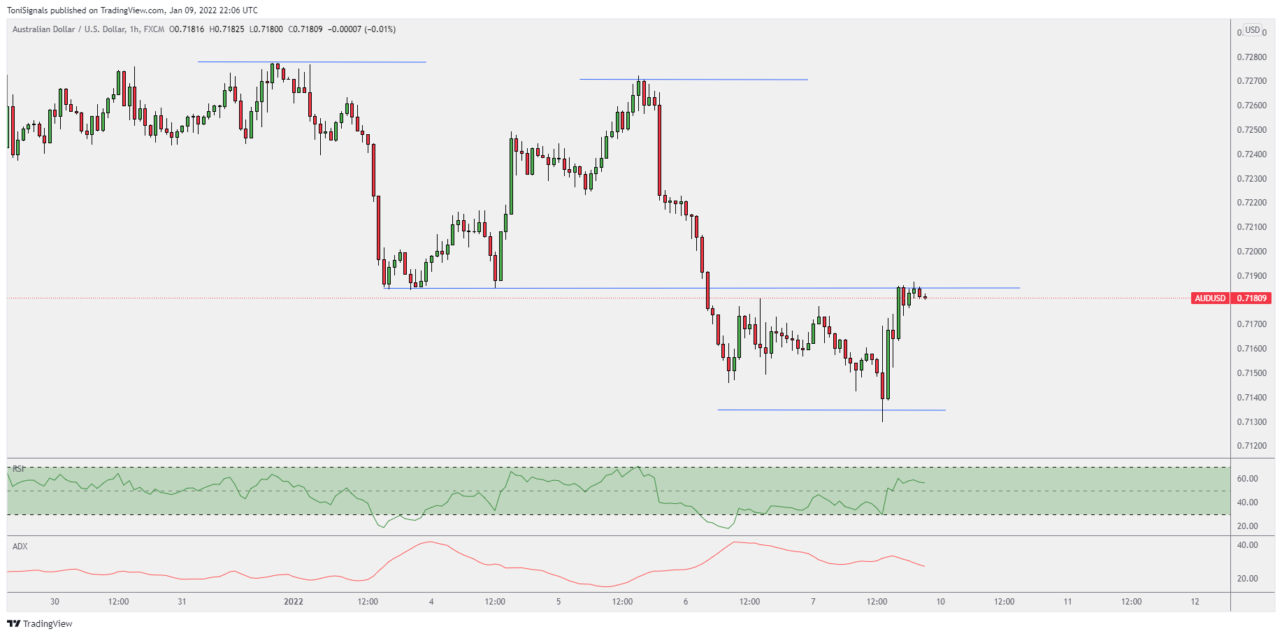
Task: Click the TradingView logo icon
Action: coord(13,623)
